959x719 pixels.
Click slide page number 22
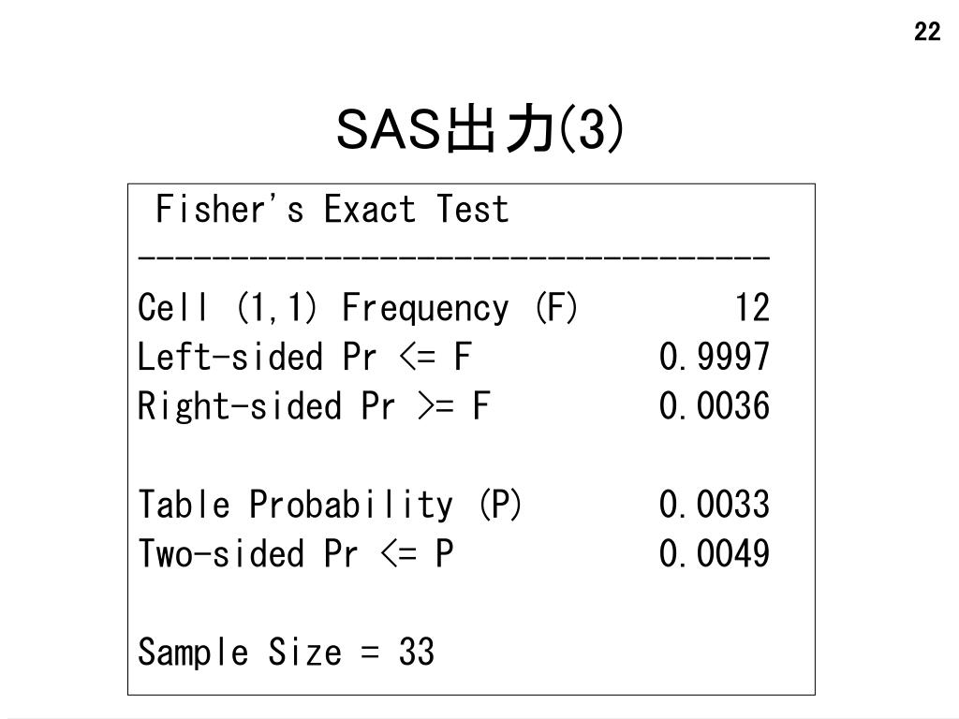pos(927,32)
